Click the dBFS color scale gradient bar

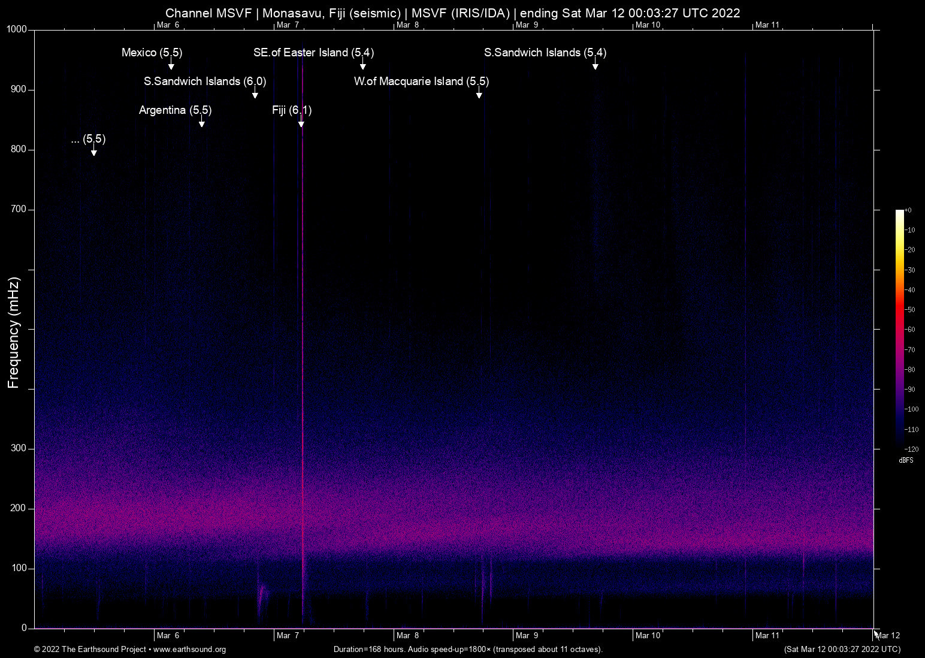click(900, 329)
